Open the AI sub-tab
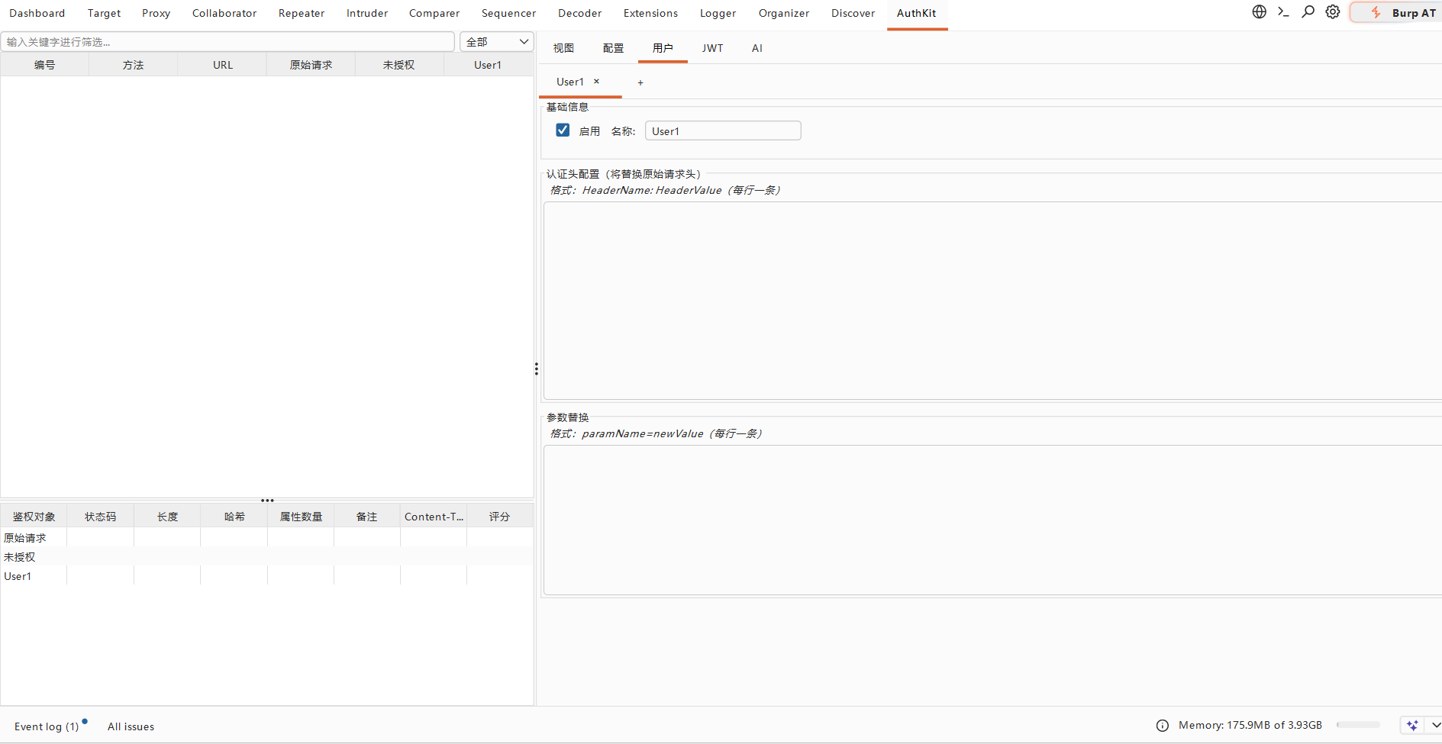This screenshot has width=1442, height=744. 756,48
